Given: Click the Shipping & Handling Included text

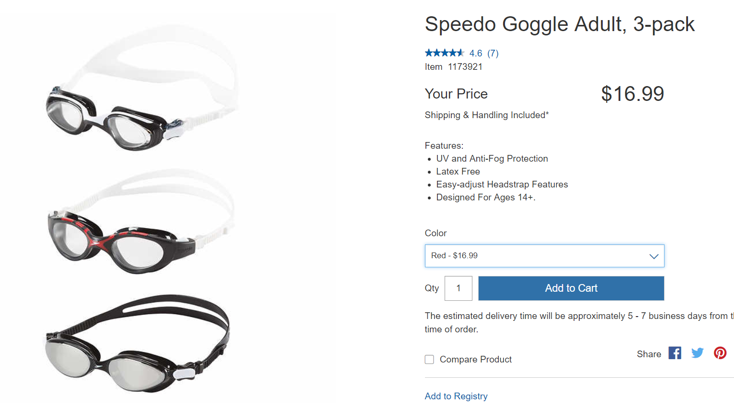Looking at the screenshot, I should tap(486, 115).
